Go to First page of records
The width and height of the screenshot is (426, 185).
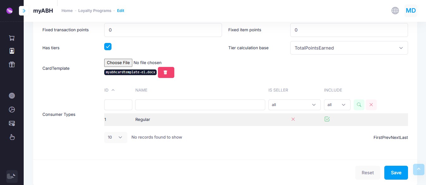coord(378,137)
